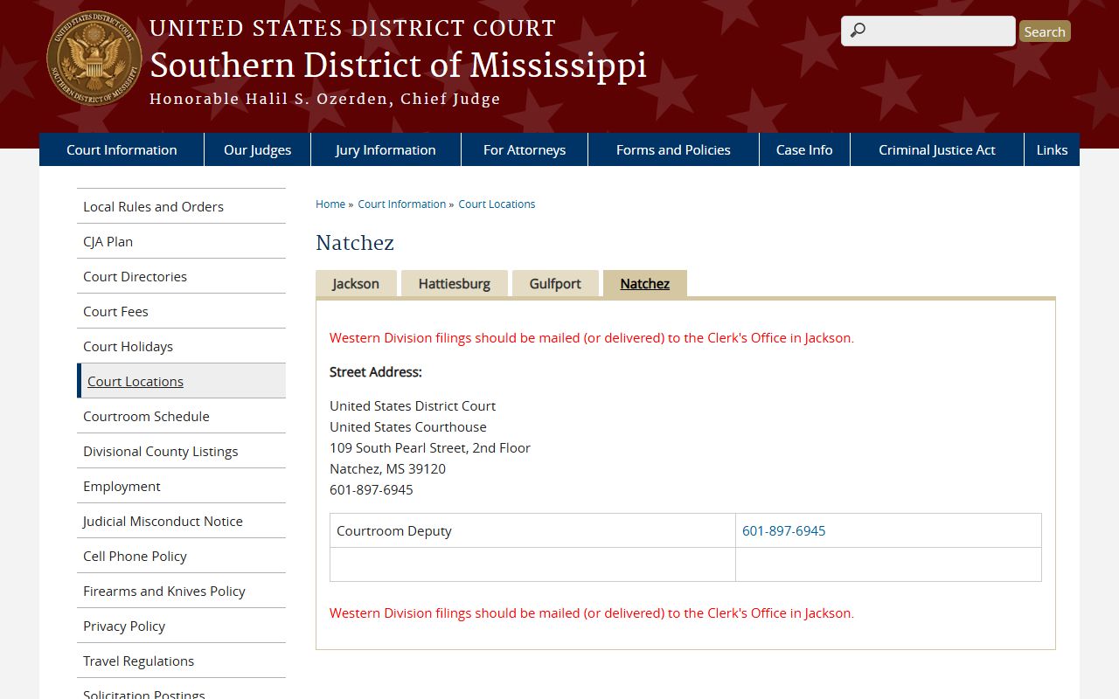Image resolution: width=1119 pixels, height=699 pixels.
Task: Open Courtroom Schedule sidebar link
Action: coord(181,416)
